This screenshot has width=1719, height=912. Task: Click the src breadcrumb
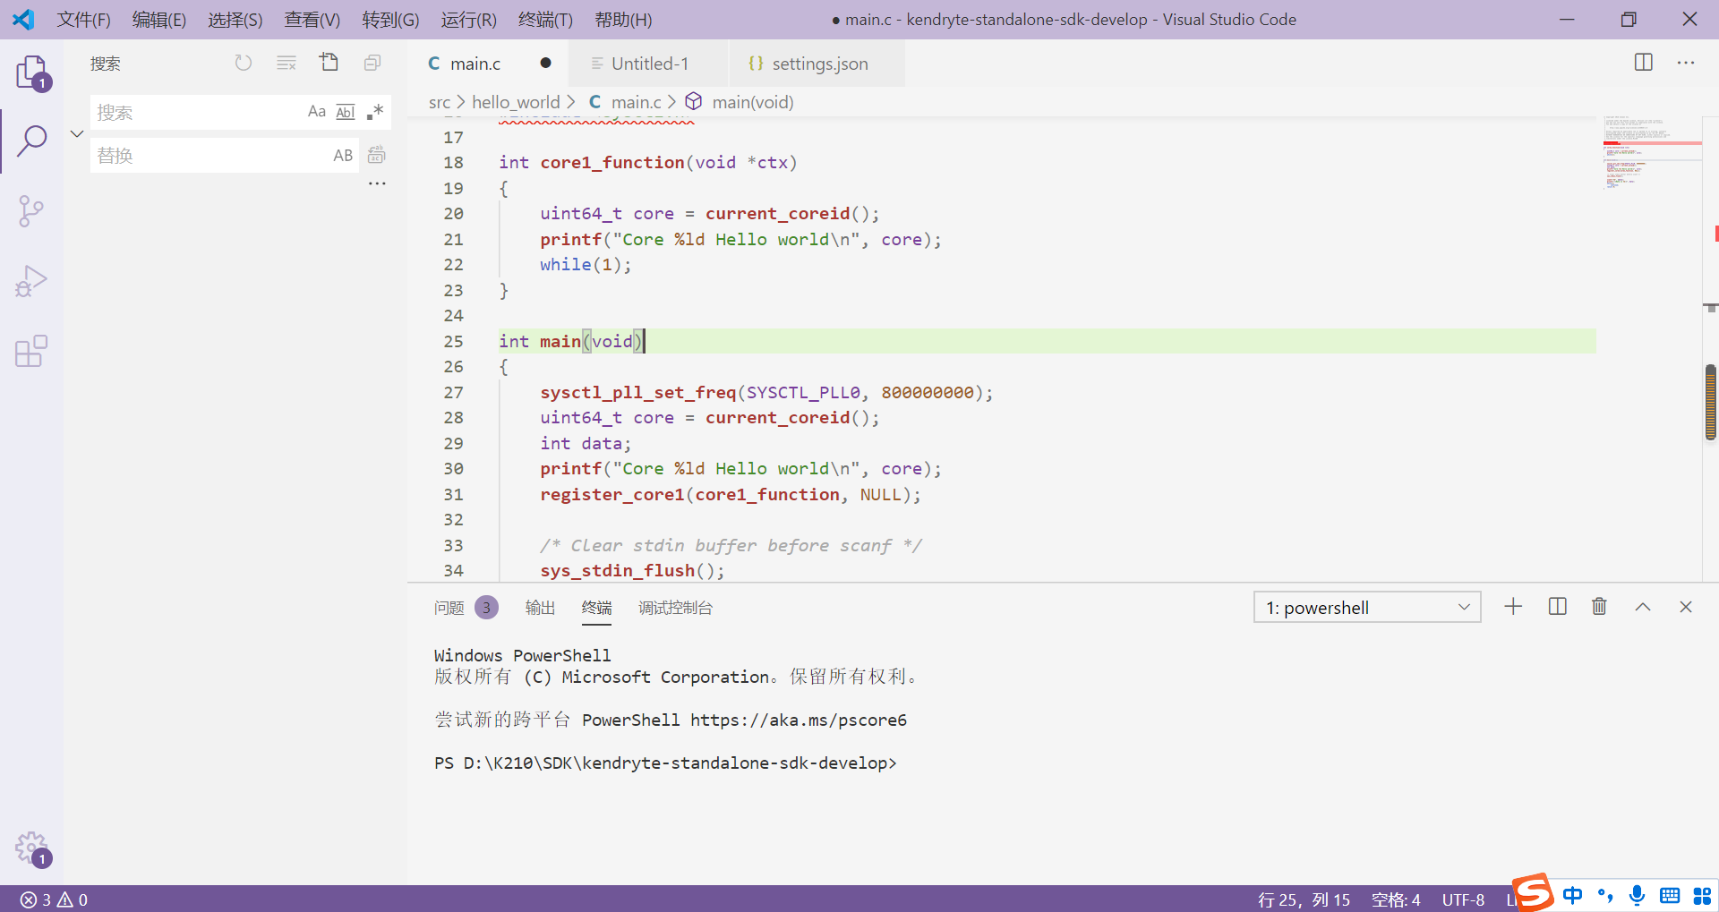440,102
